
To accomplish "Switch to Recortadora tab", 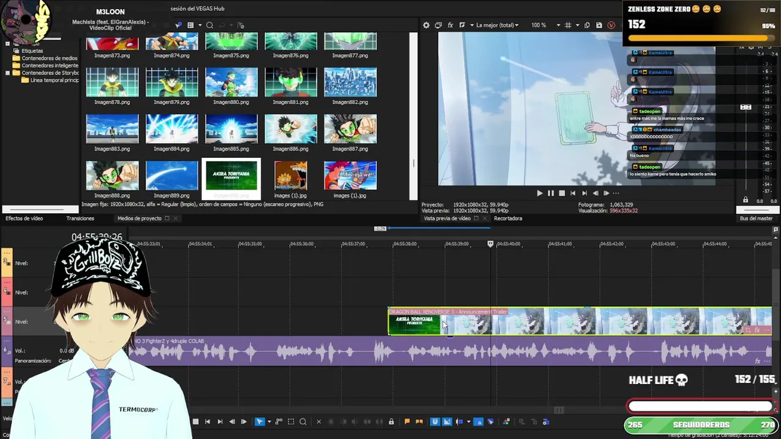I will point(508,218).
